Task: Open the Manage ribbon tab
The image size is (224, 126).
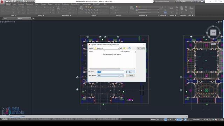Action: (x=43, y=4)
